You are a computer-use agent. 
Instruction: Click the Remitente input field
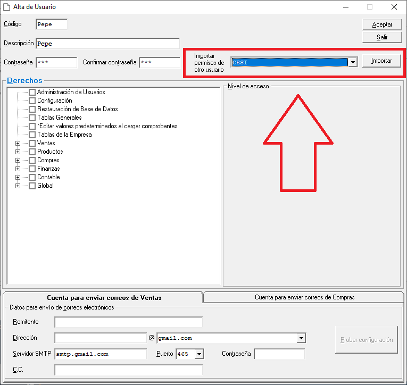click(x=128, y=322)
